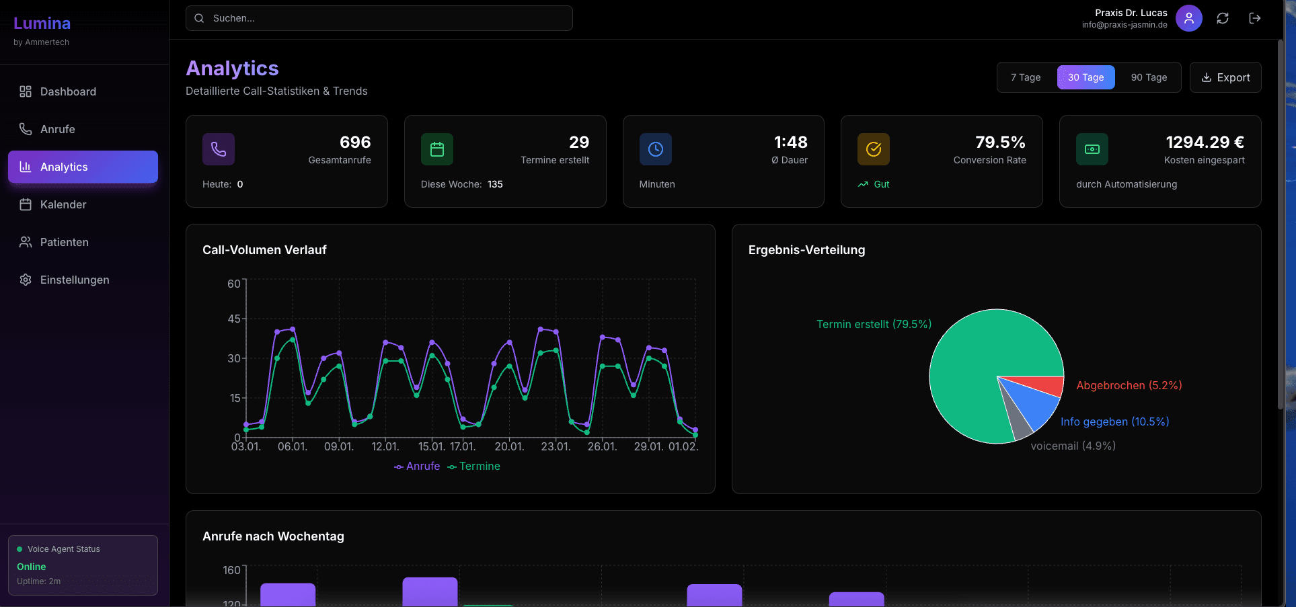Open the user avatar icon
The height and width of the screenshot is (607, 1296).
1188,18
